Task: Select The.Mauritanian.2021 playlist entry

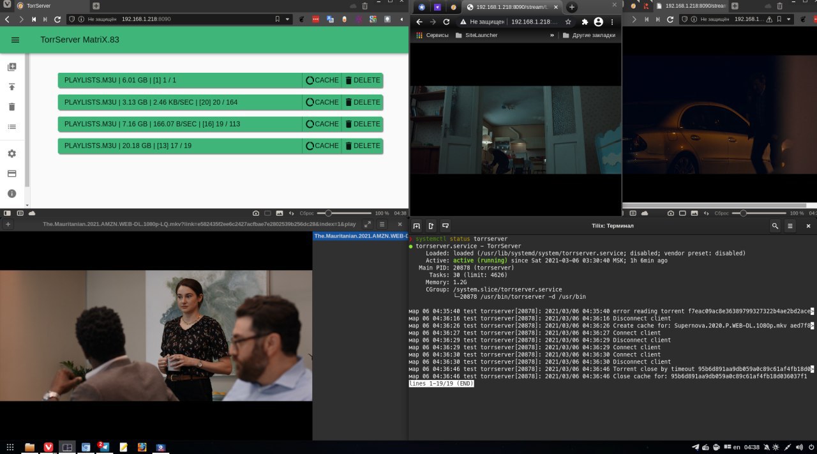Action: pos(361,236)
